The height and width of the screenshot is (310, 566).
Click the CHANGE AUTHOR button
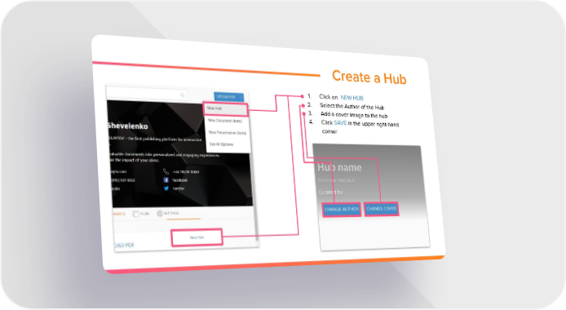(342, 210)
